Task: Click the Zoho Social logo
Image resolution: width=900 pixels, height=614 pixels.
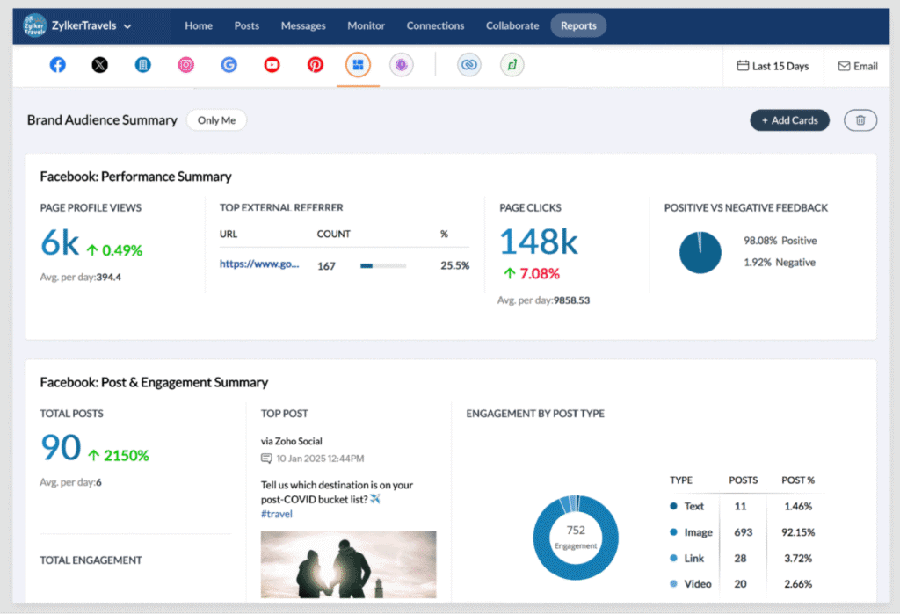Action: (33, 25)
